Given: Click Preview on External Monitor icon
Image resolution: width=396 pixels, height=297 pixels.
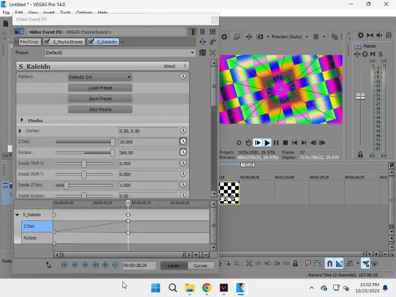Looking at the screenshot, I should point(237,37).
